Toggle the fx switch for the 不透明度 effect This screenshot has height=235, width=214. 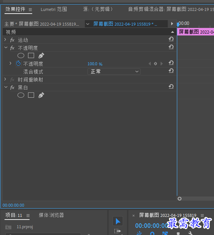[x=12, y=48]
